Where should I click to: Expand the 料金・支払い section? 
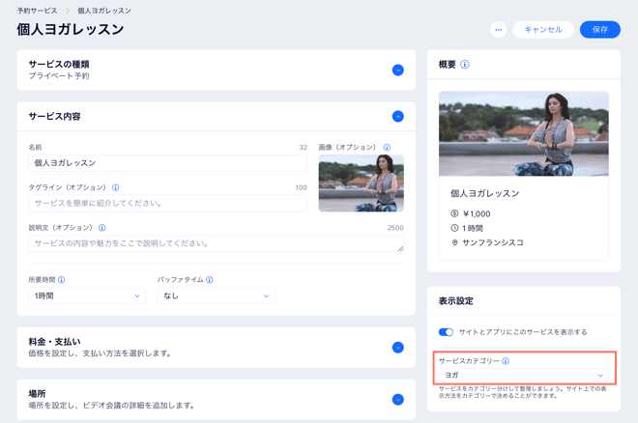pos(398,348)
